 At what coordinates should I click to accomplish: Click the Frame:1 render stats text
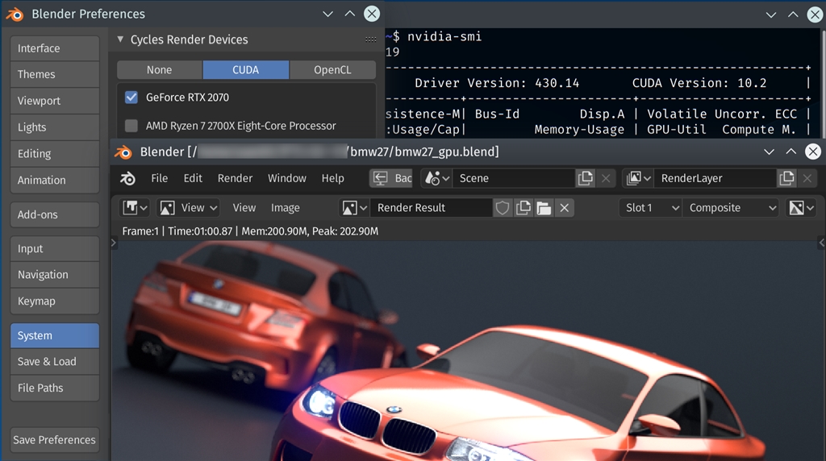[250, 231]
